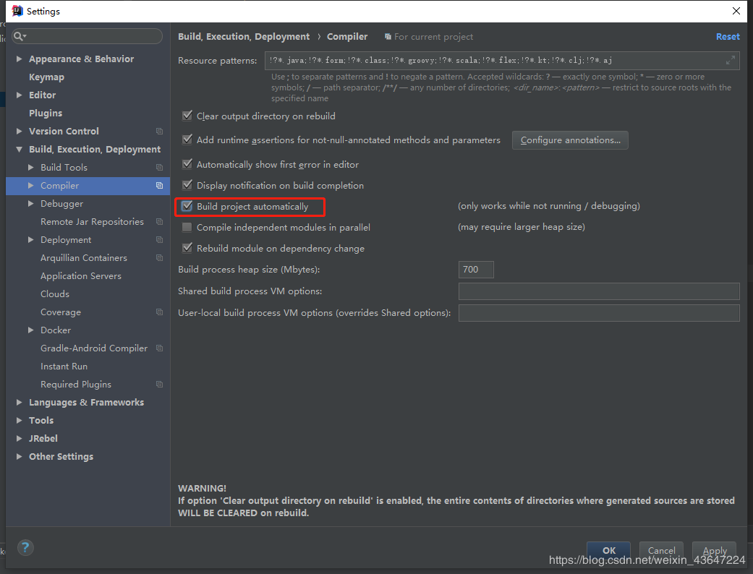Image resolution: width=753 pixels, height=574 pixels.
Task: Click Build process heap size field
Action: point(476,270)
